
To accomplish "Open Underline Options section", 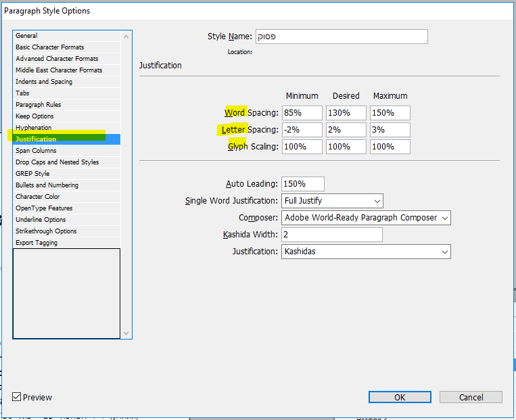I will 66,220.
